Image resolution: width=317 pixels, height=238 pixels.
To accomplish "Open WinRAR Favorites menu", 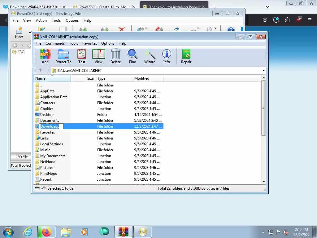I will [x=89, y=43].
